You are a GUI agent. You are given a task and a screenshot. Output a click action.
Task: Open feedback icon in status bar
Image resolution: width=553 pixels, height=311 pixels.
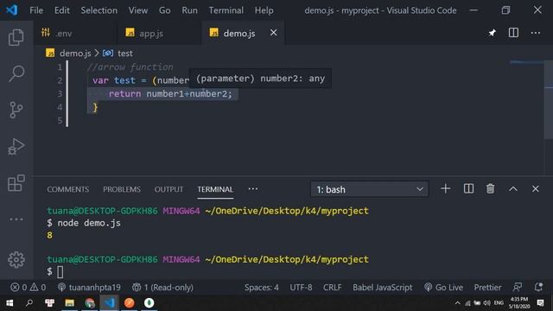point(518,288)
